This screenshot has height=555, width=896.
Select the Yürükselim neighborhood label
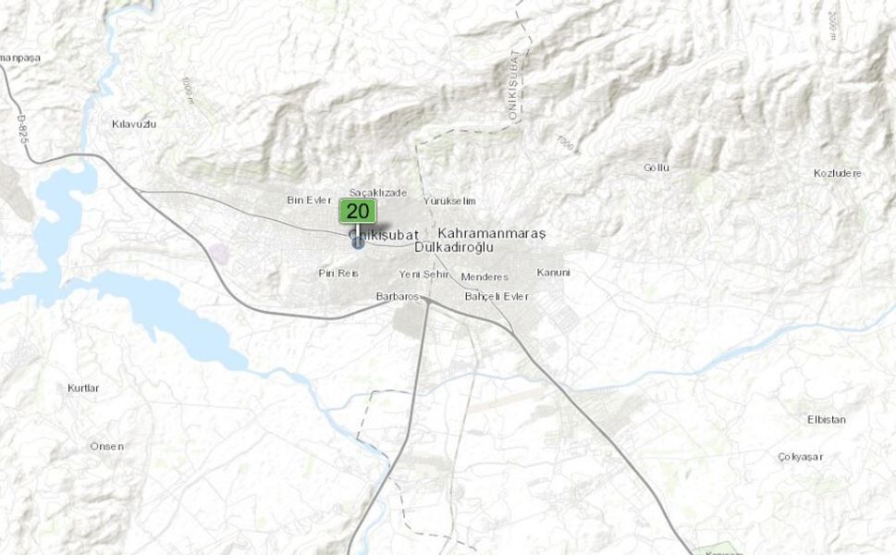tap(449, 202)
